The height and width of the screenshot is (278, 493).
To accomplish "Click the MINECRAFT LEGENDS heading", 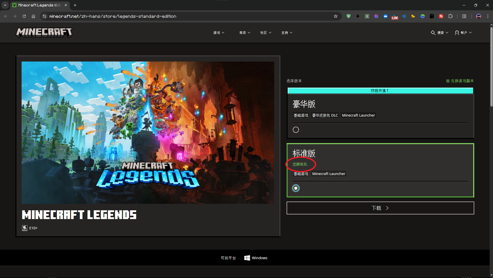I will click(79, 215).
